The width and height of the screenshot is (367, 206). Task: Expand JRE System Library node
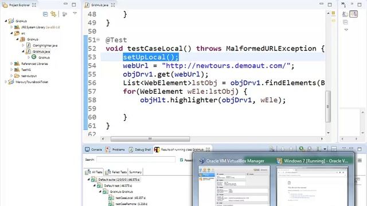click(11, 27)
